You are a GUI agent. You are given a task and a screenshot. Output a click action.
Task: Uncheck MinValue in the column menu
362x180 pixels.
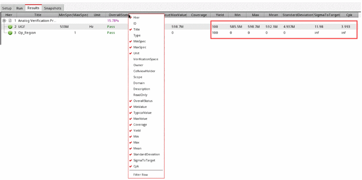pos(146,107)
